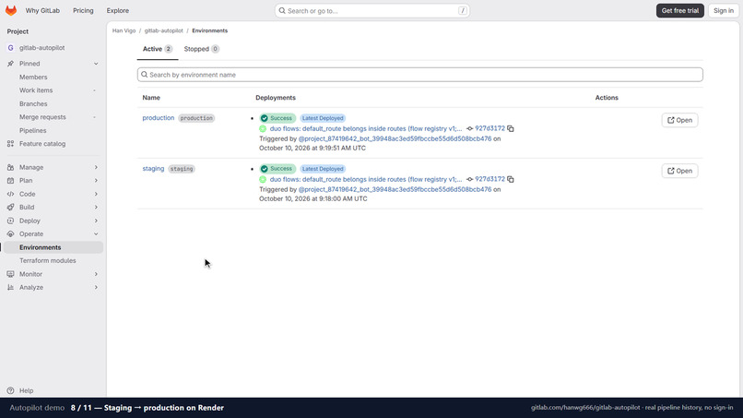Click the GitLab fox logo
The height and width of the screenshot is (418, 743).
coord(11,10)
